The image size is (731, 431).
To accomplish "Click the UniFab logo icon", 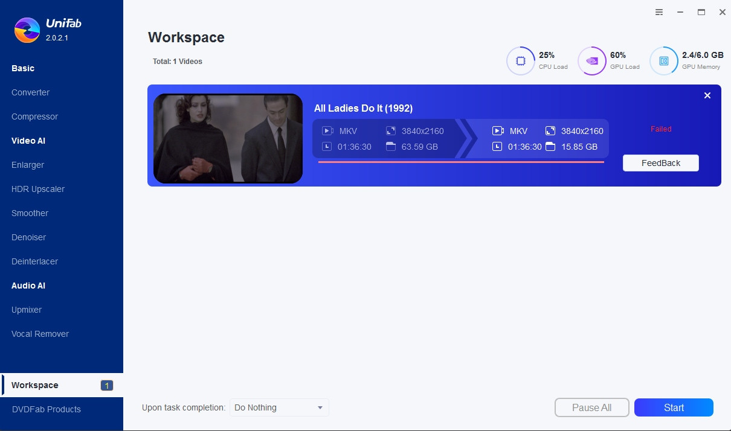I will click(27, 30).
